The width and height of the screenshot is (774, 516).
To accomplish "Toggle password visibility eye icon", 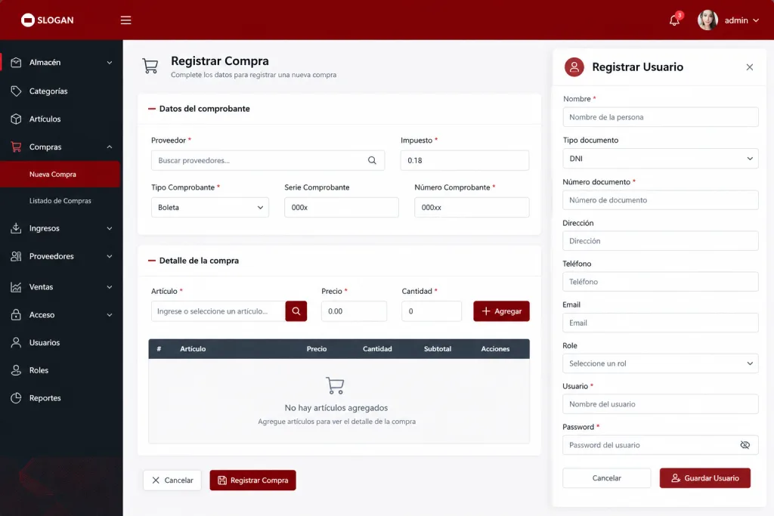I will pos(745,445).
